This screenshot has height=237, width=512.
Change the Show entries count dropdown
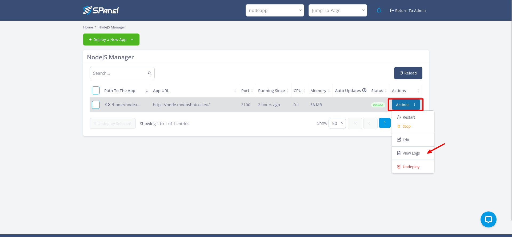point(337,123)
